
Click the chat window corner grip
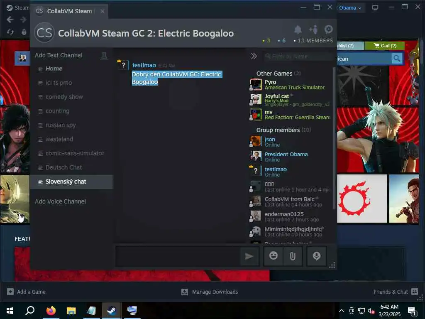pos(332,265)
